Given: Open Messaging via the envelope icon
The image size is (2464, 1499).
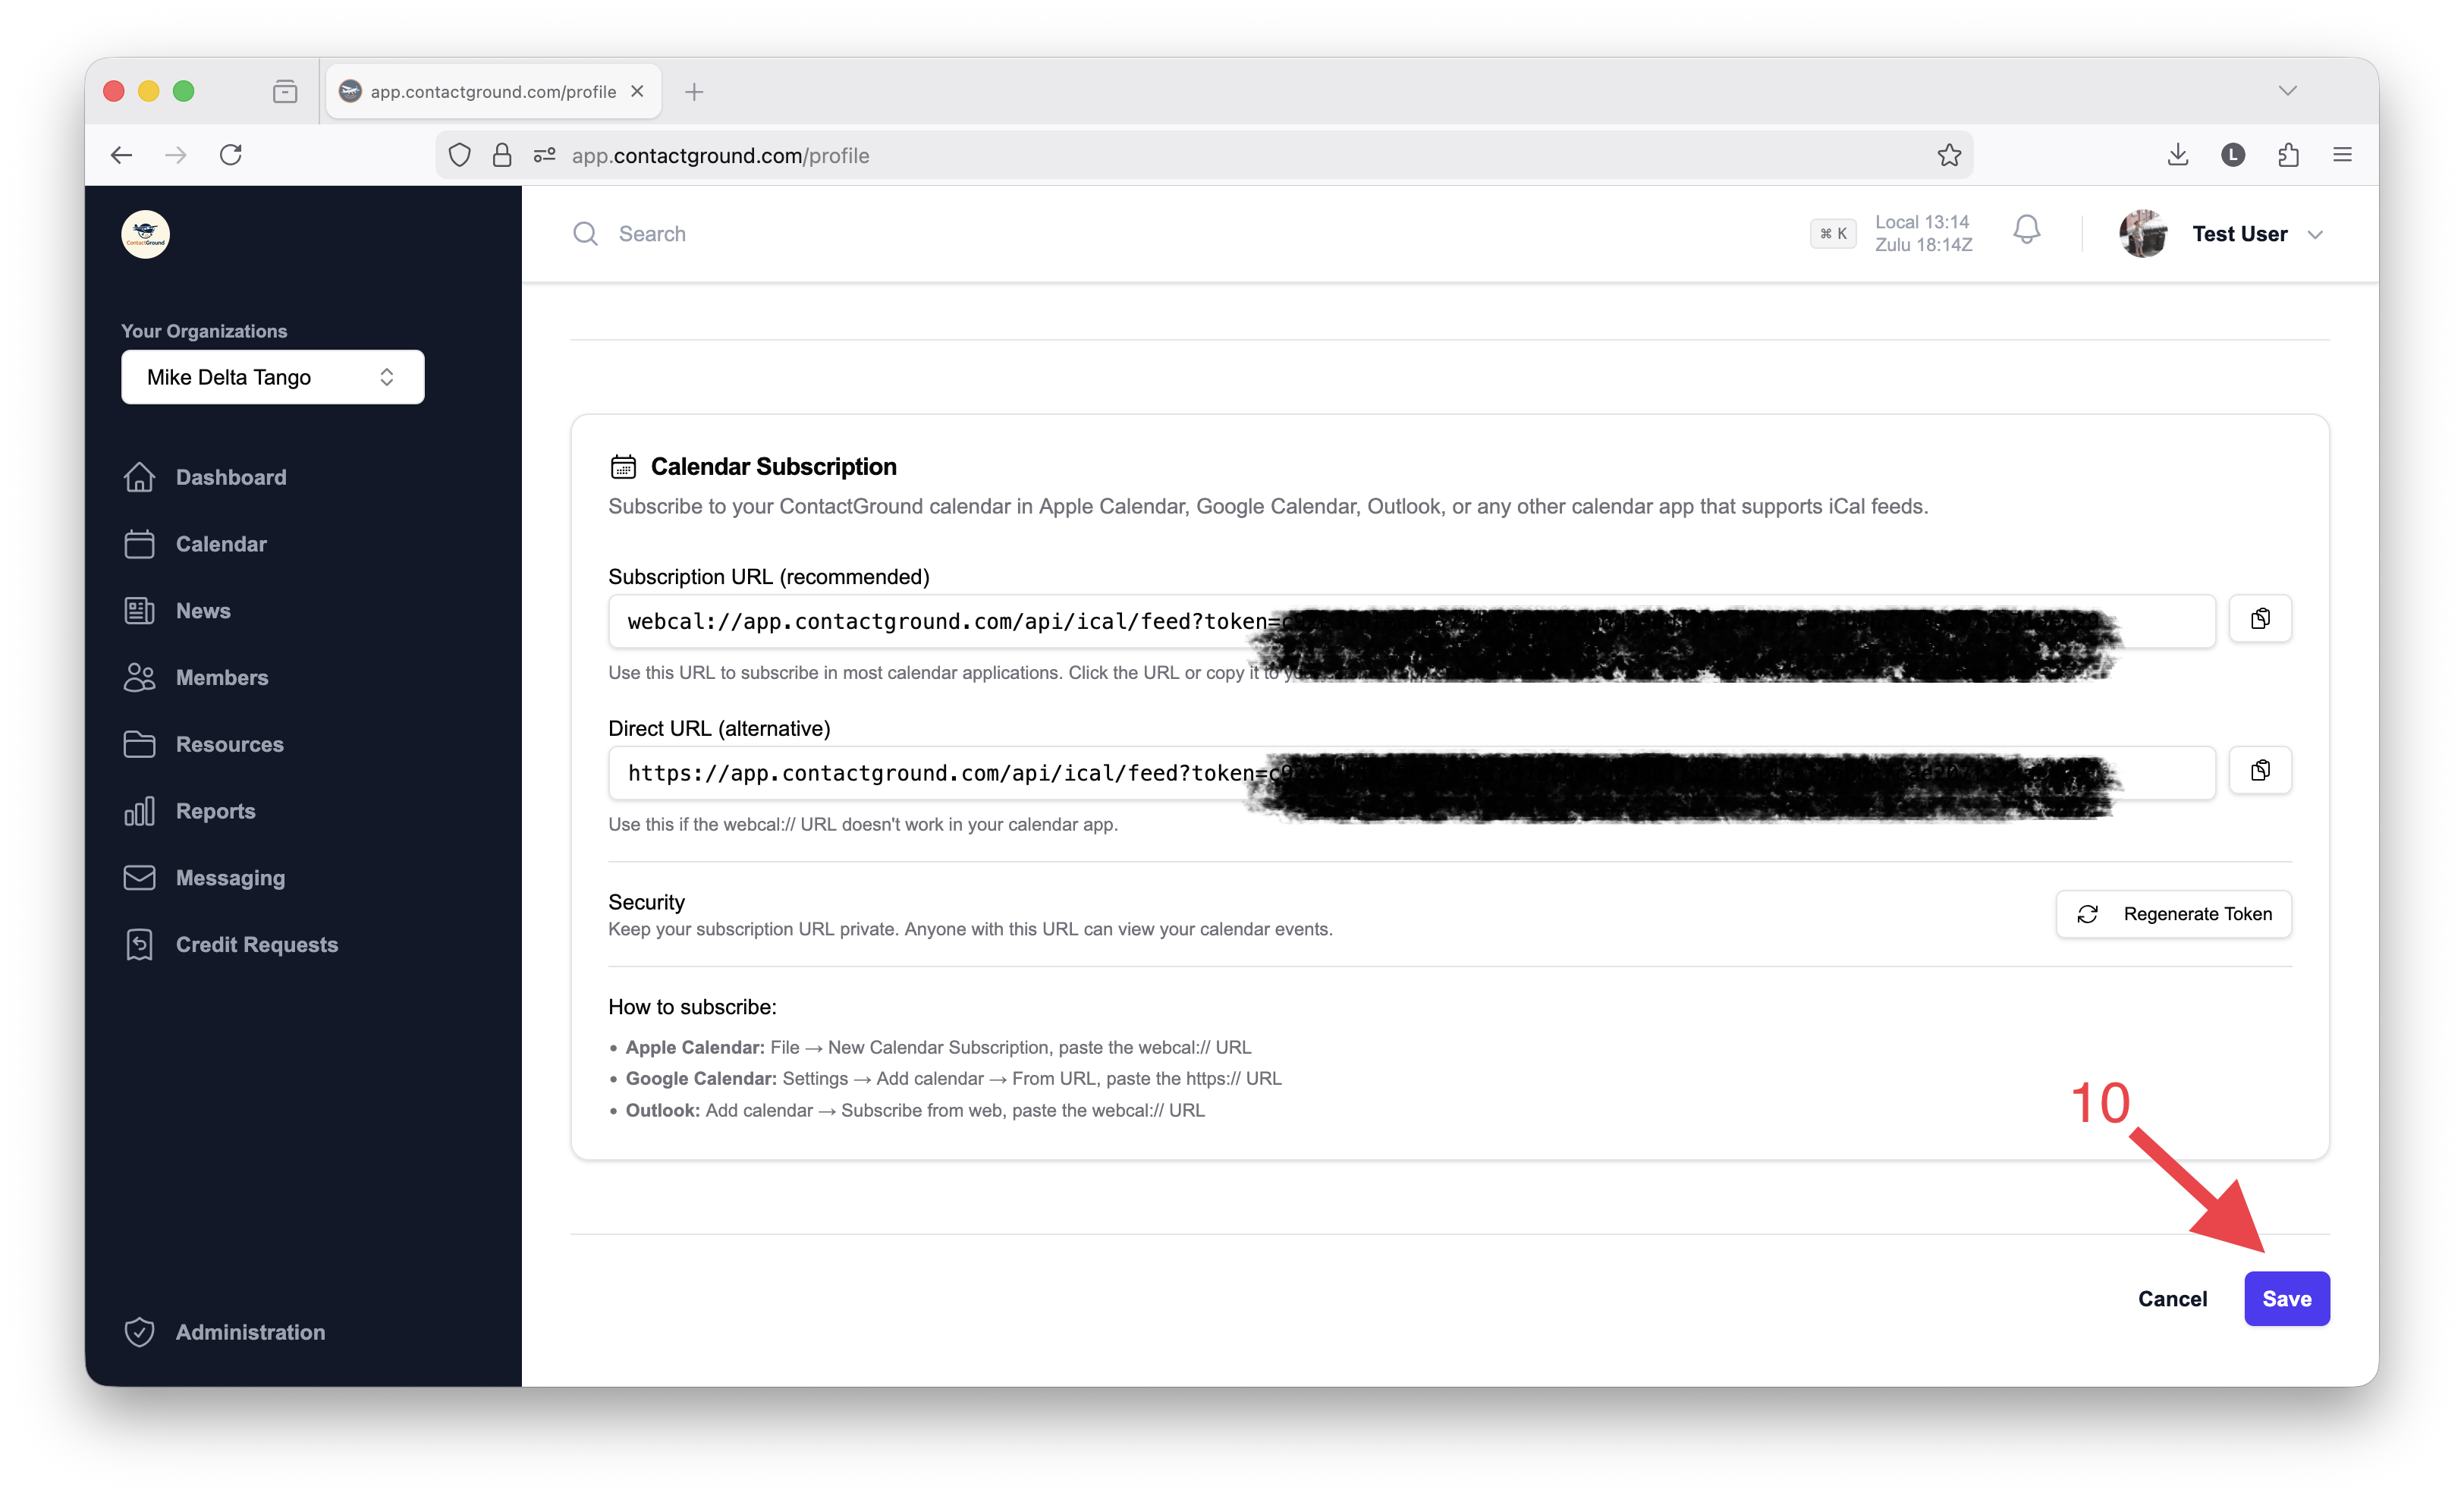Looking at the screenshot, I should (140, 877).
